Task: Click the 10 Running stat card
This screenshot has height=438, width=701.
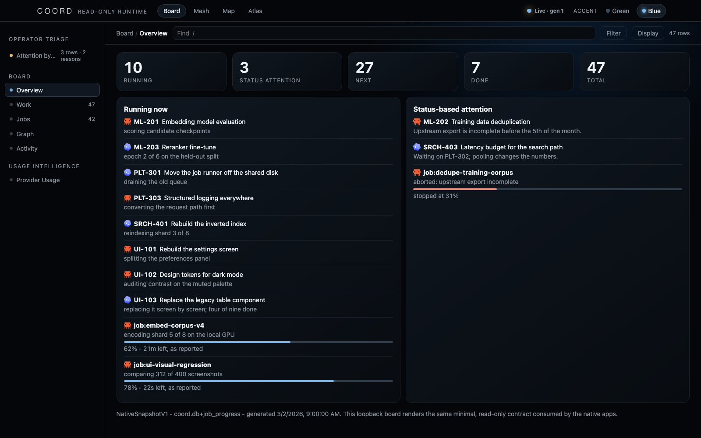Action: click(171, 72)
